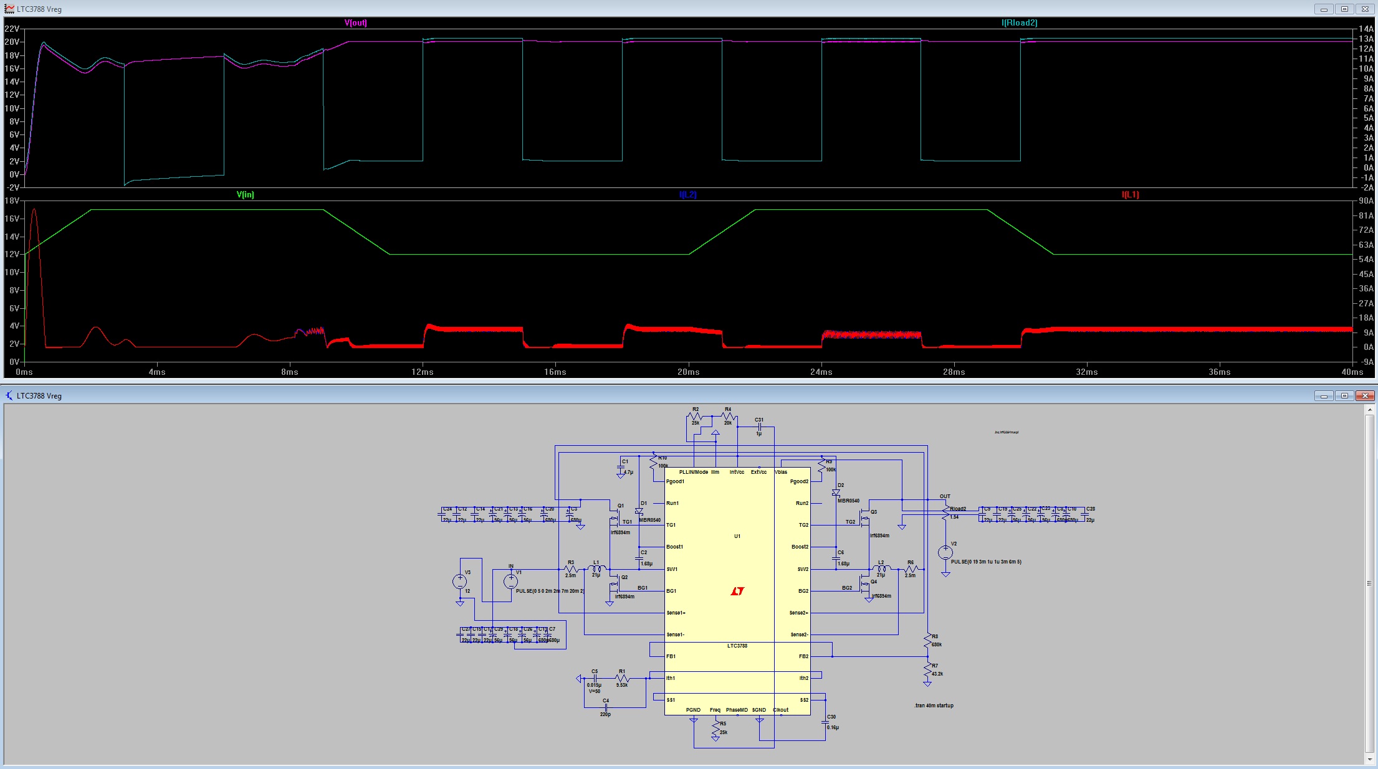Select resistor R10 symbol (100k)
Viewport: 1378px width, 769px height.
pyautogui.click(x=653, y=462)
